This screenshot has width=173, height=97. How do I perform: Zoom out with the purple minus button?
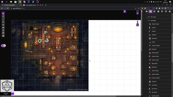click(x=138, y=25)
